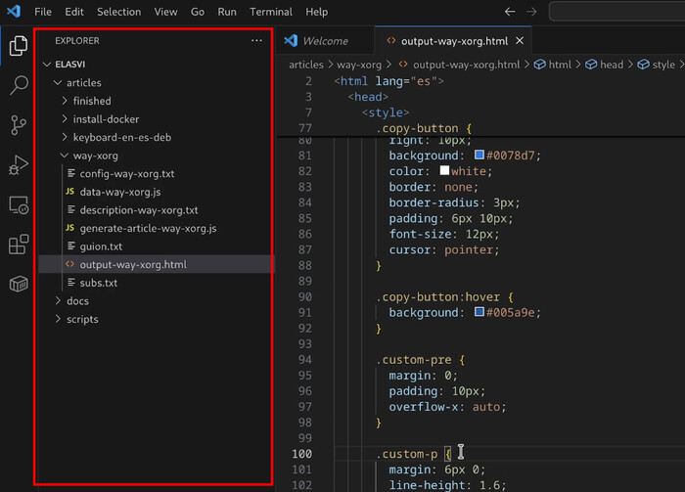Open the Selection menu
The width and height of the screenshot is (685, 492).
pos(118,12)
